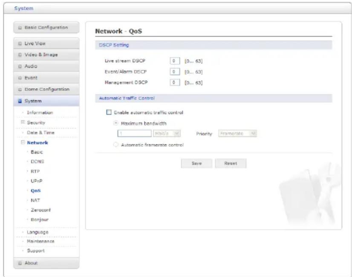The width and height of the screenshot is (352, 277).
Task: Open the UPnP settings page
Action: (x=36, y=181)
